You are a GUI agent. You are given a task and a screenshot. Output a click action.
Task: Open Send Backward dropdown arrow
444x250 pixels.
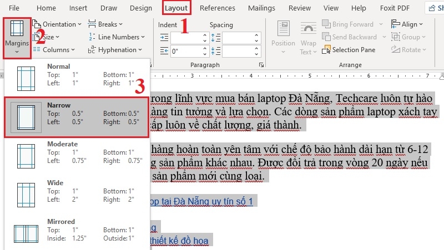click(384, 37)
